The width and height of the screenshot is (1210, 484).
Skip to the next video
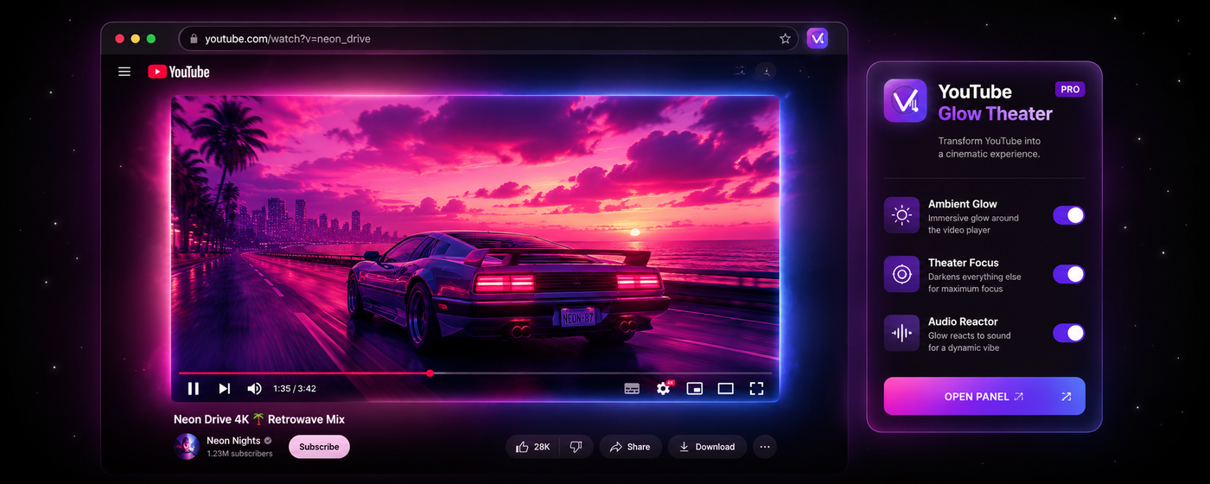click(225, 389)
